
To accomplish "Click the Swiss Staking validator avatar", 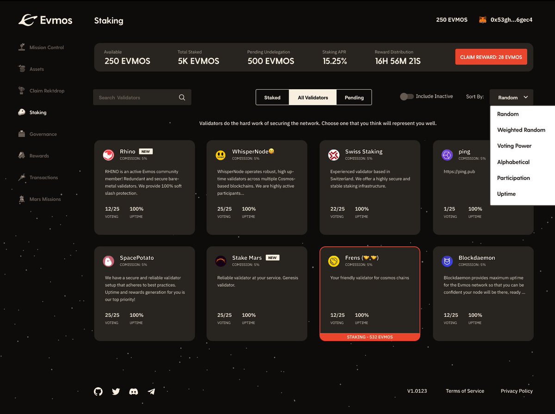I will tap(333, 154).
